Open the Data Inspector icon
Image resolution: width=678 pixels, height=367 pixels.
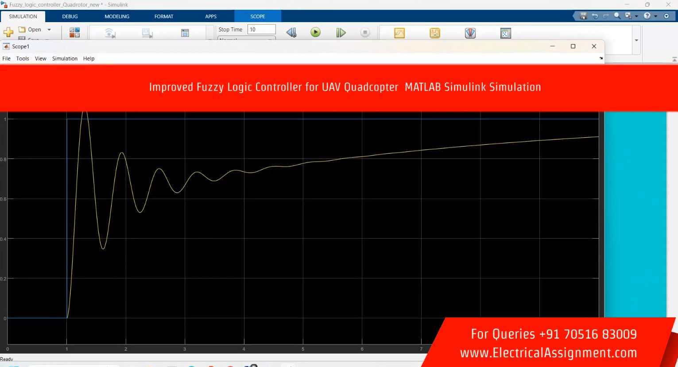pyautogui.click(x=399, y=33)
